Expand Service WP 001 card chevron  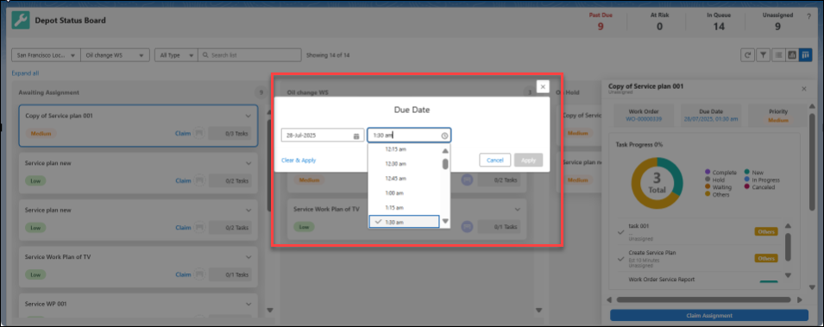click(x=248, y=304)
